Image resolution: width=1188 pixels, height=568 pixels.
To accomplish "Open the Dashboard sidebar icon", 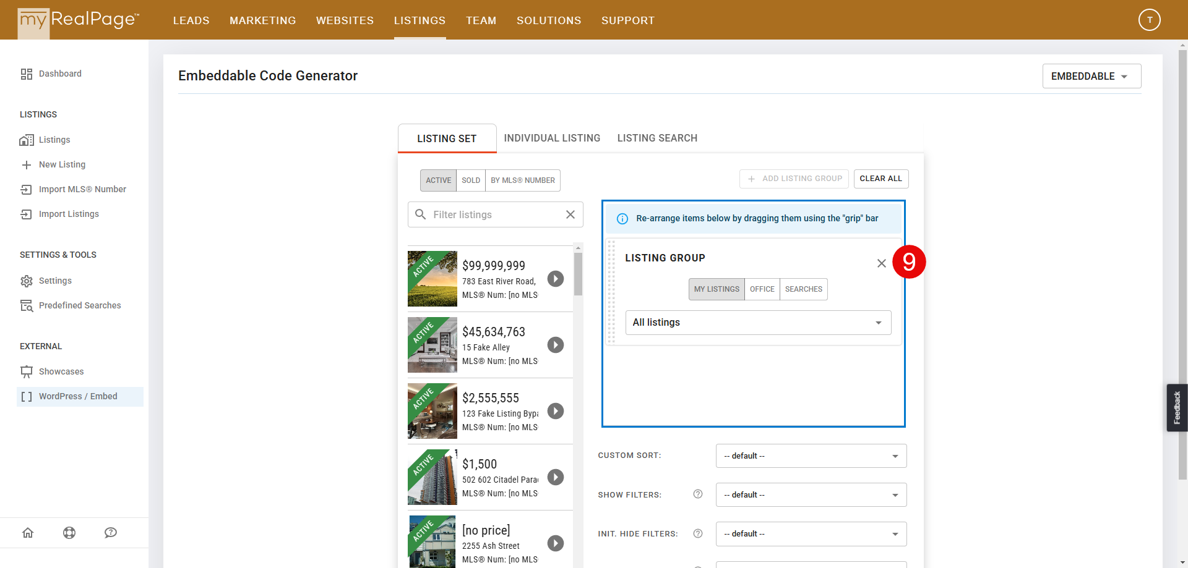I will pyautogui.click(x=27, y=74).
